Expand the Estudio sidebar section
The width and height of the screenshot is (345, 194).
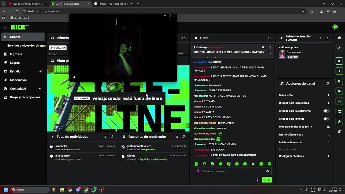point(40,71)
